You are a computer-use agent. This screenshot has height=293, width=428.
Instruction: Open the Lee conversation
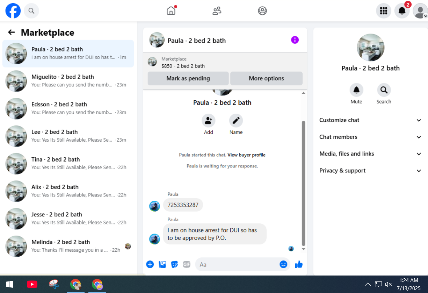pos(68,136)
